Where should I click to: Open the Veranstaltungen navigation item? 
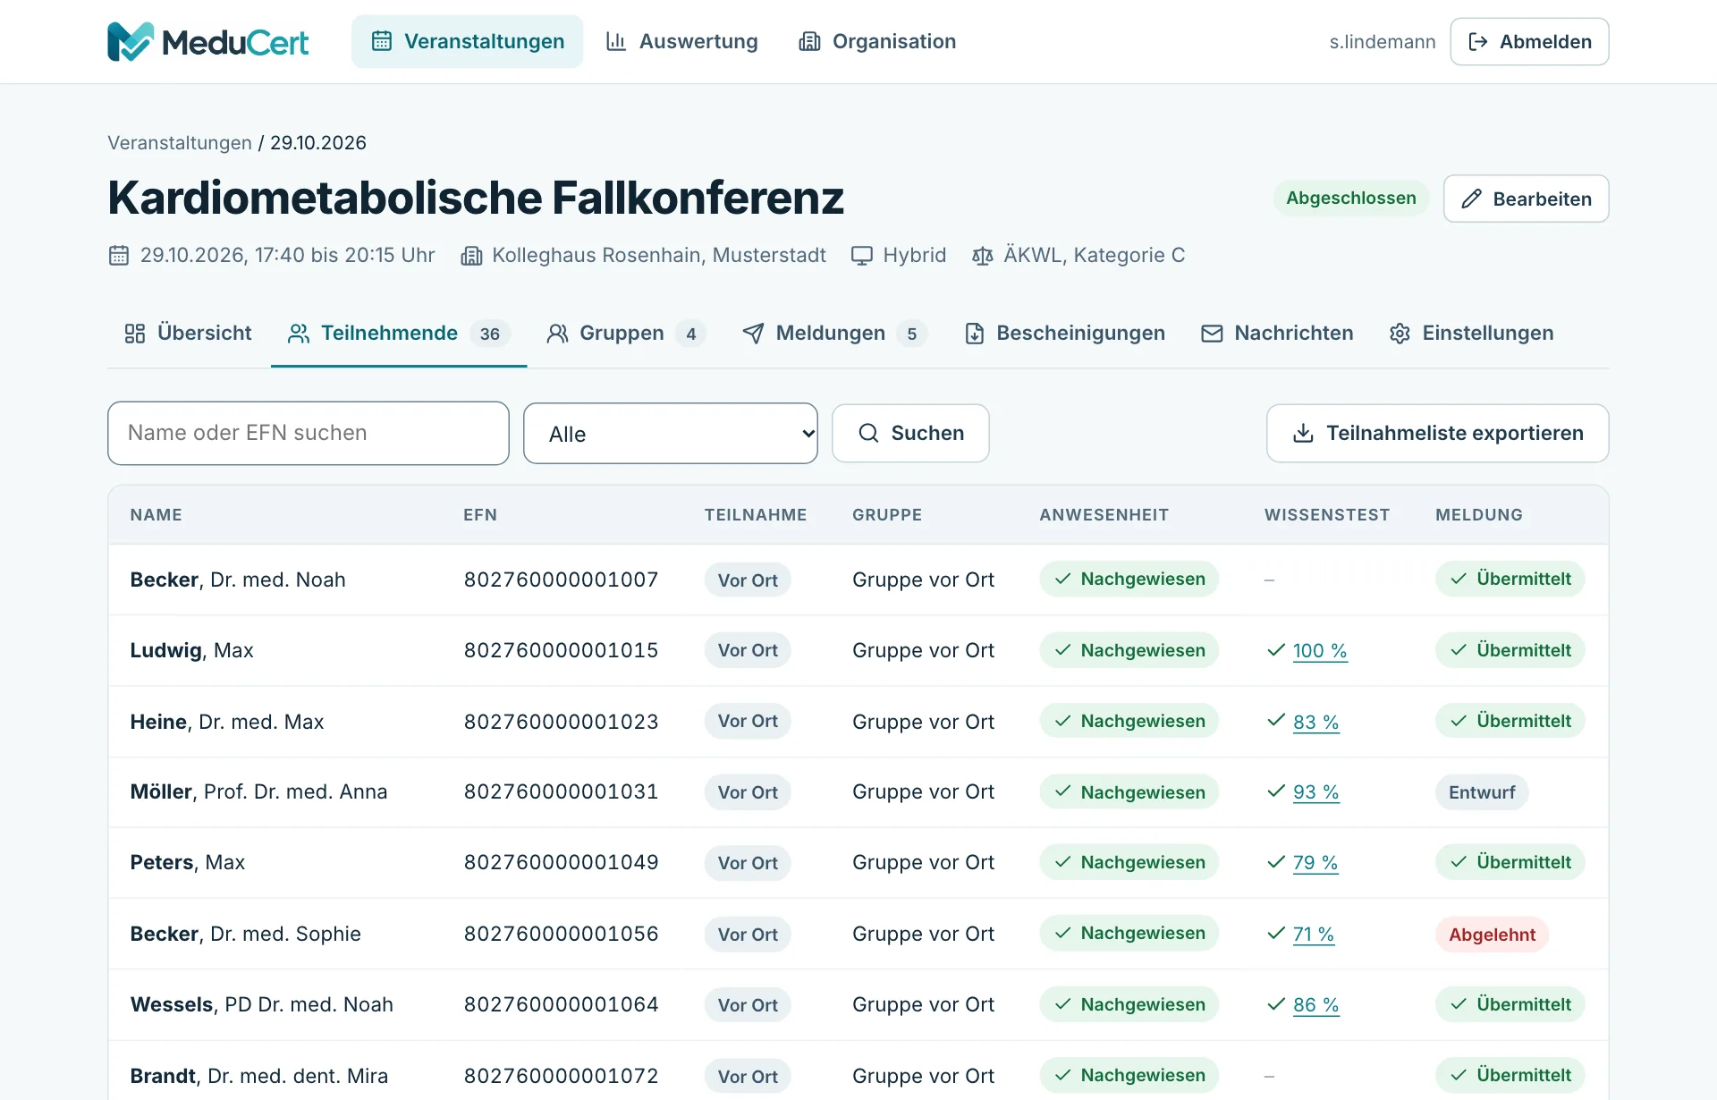point(467,41)
